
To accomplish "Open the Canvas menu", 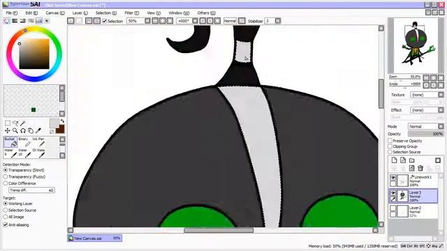I will [x=55, y=13].
